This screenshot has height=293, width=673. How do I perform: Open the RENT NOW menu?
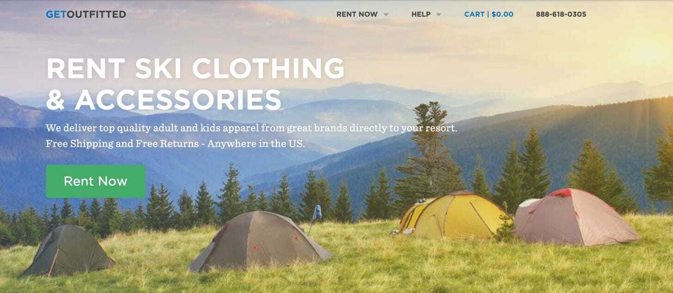pos(357,14)
